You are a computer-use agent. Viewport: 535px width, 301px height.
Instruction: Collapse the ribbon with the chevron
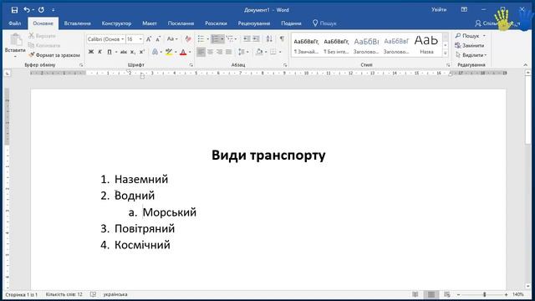(x=525, y=65)
